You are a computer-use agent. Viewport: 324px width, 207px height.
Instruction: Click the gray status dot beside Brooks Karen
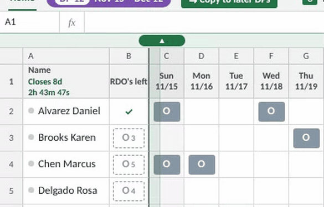tap(31, 137)
